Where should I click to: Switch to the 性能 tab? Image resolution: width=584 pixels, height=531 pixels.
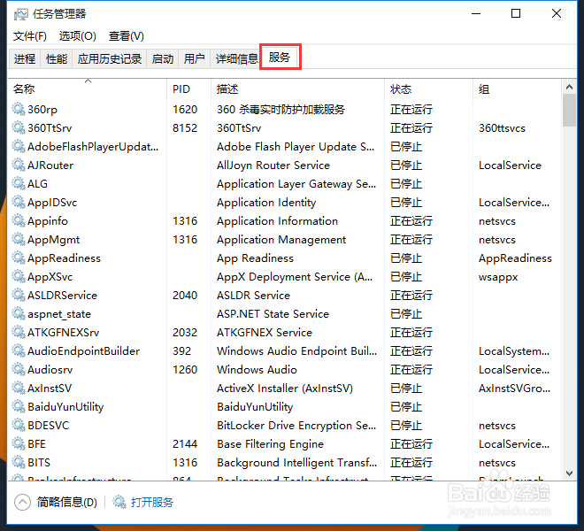tap(57, 59)
